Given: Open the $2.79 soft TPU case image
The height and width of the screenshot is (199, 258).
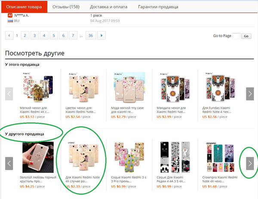Looking at the screenshot, I should click(129, 87).
